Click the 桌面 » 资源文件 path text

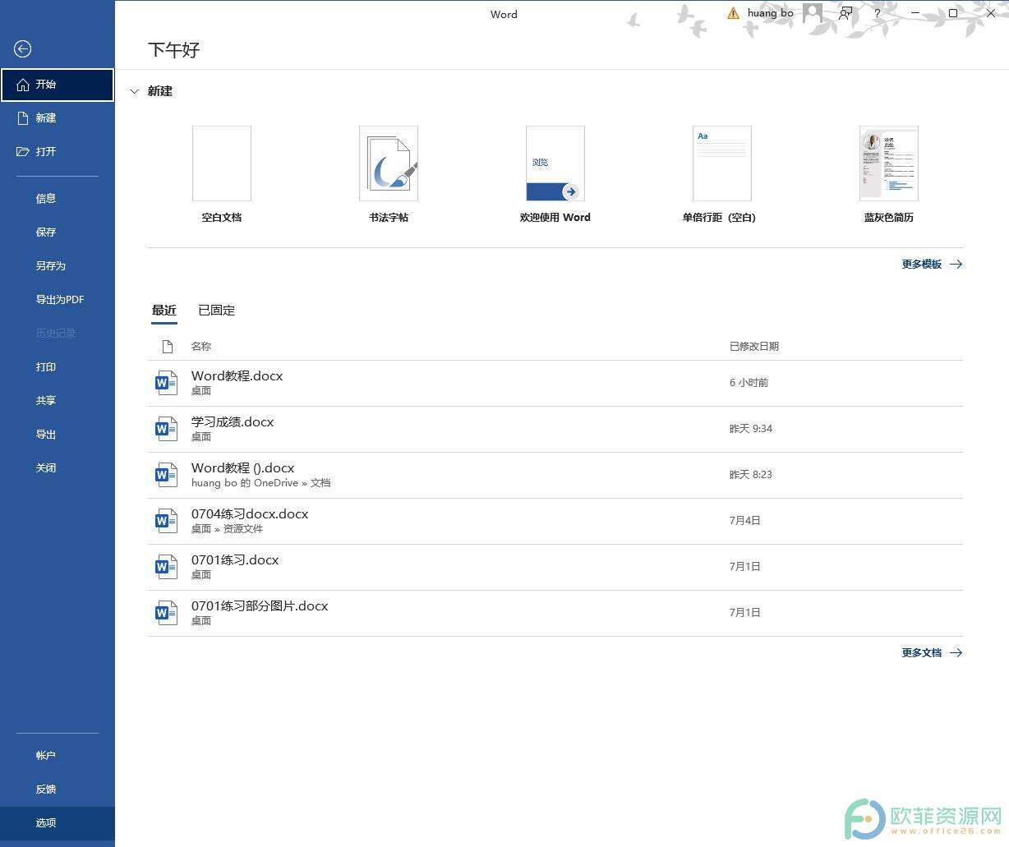(227, 529)
